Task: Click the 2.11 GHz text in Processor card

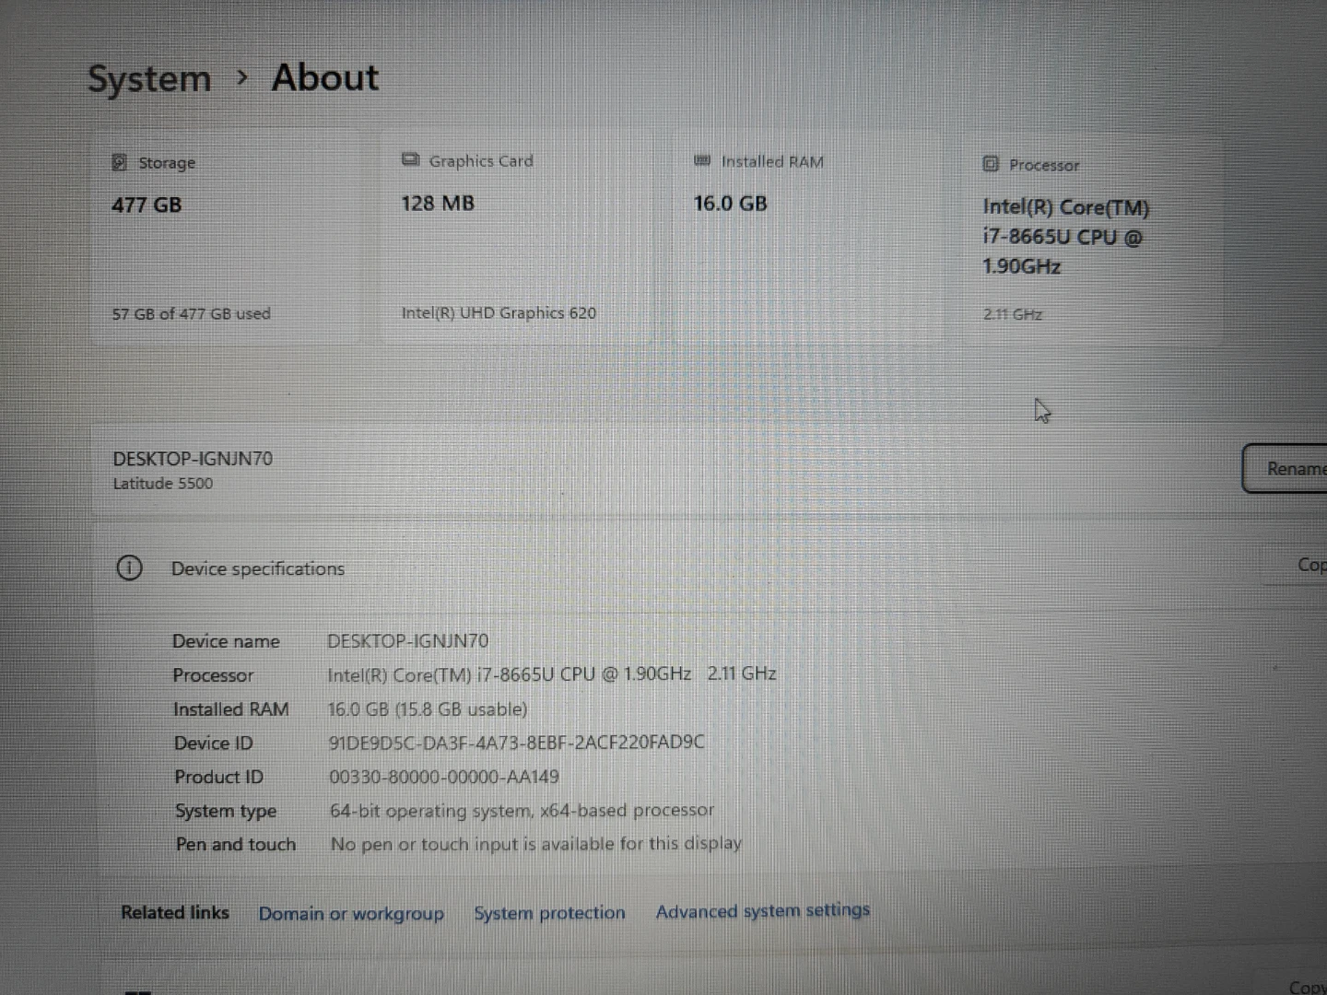Action: click(1013, 314)
